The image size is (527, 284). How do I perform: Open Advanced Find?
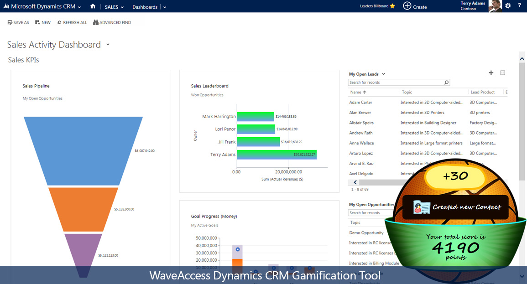pos(112,22)
